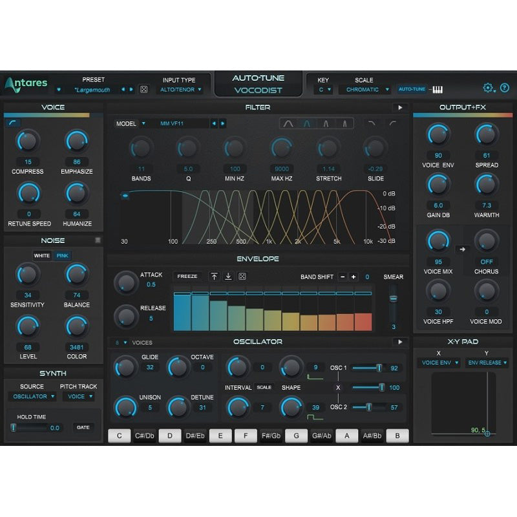The height and width of the screenshot is (517, 517).
Task: Click the Filter handle dot in the graph
Action: [x=125, y=196]
